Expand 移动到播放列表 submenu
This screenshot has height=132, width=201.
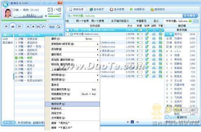tap(98, 65)
